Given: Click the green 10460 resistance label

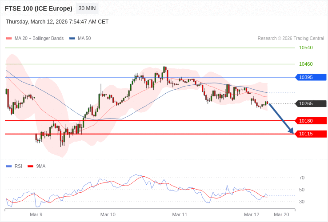Looking at the screenshot, I should 306,64.
